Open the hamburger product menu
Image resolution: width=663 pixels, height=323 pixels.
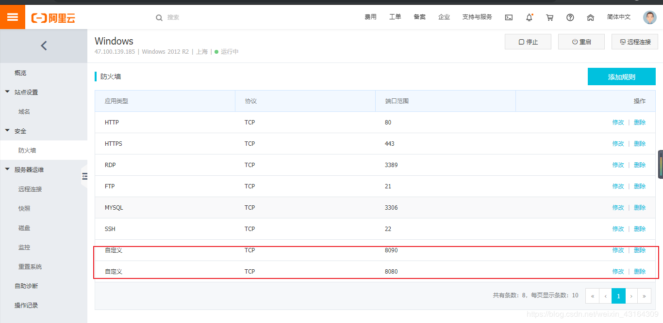coord(13,16)
